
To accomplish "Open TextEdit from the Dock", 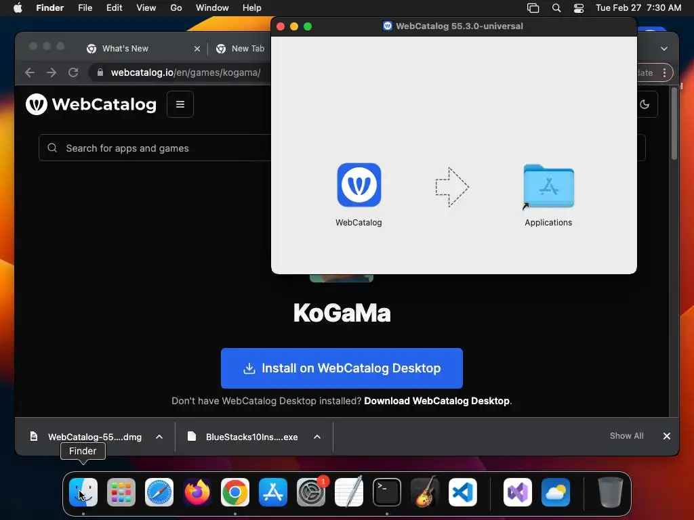I will pyautogui.click(x=349, y=492).
